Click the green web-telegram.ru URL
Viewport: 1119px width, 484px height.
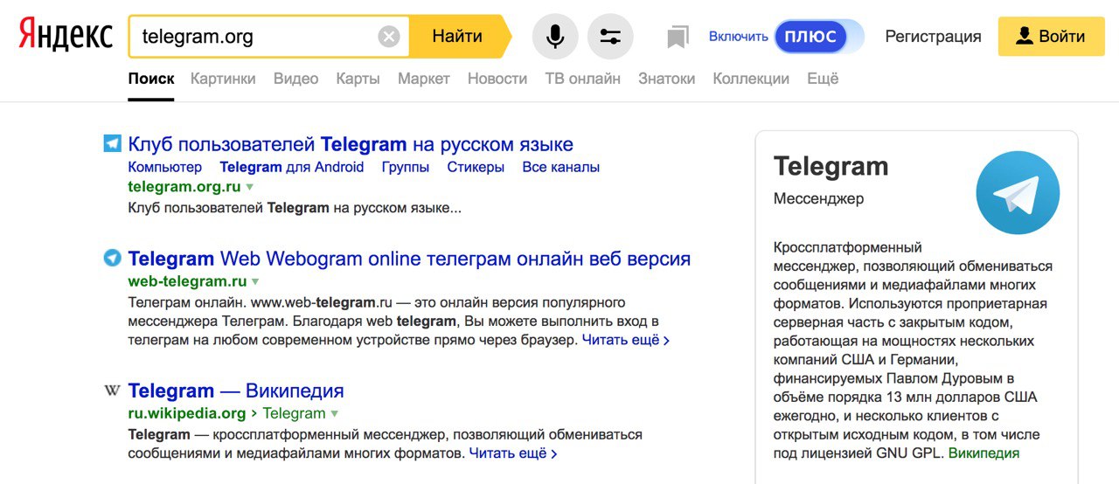pos(187,281)
